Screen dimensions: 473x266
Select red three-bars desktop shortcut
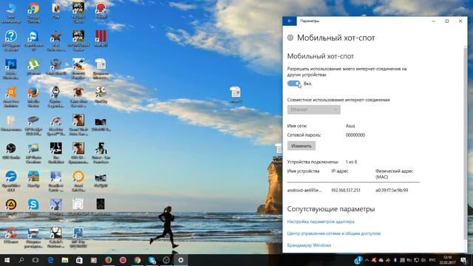tap(101, 38)
